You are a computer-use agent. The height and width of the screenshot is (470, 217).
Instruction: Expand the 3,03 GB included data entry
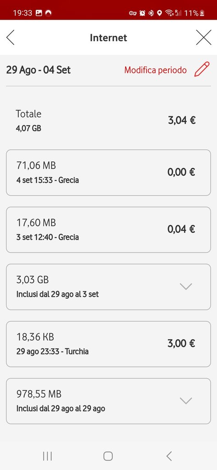pyautogui.click(x=108, y=287)
